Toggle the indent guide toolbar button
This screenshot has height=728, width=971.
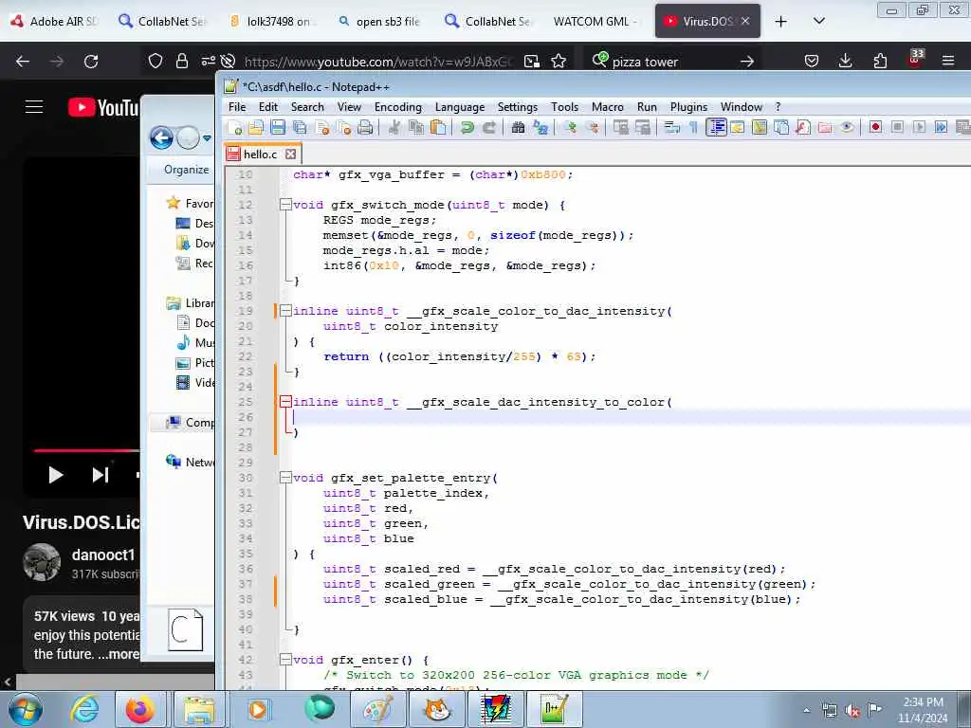716,128
